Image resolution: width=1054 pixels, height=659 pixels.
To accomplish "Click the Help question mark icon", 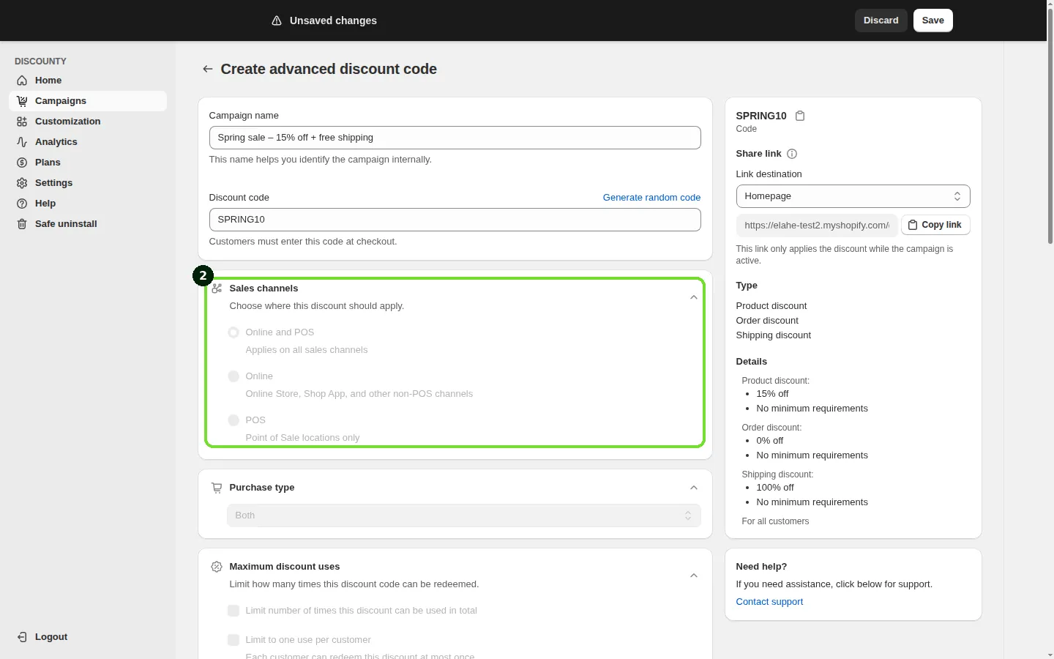I will coord(22,204).
